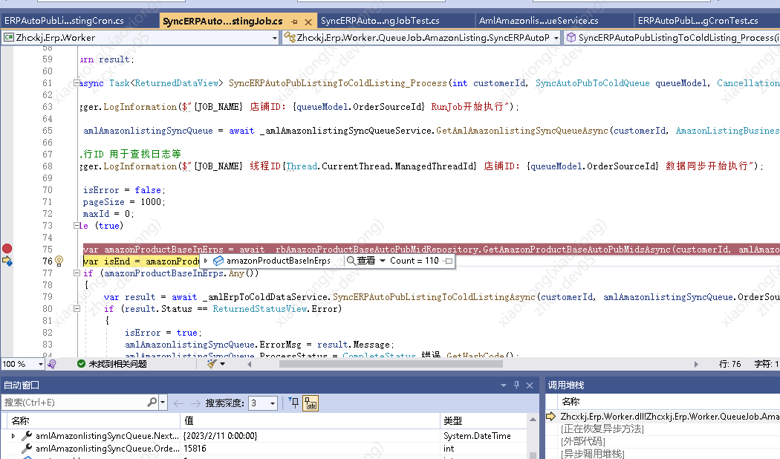The width and height of the screenshot is (780, 459).
Task: Collapse the if block on line 80
Action: click(77, 309)
